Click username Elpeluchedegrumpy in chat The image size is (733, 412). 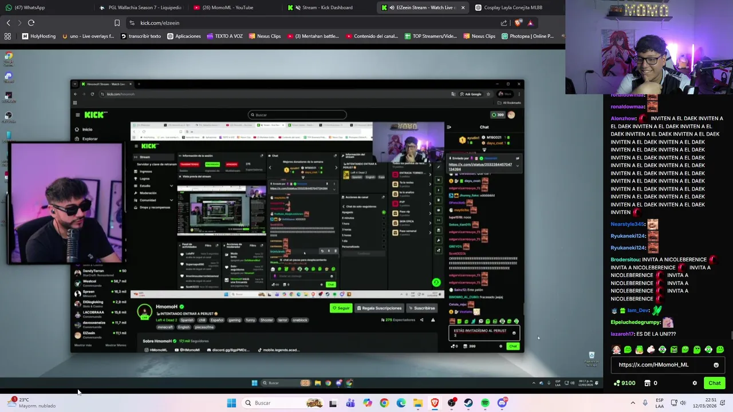point(636,322)
